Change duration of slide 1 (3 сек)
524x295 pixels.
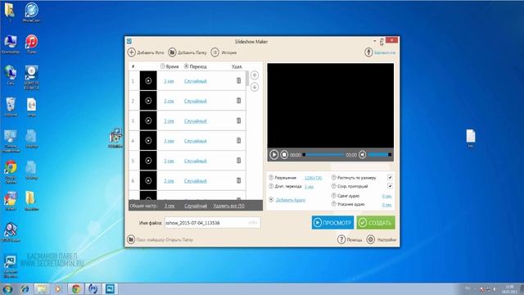[x=169, y=81]
